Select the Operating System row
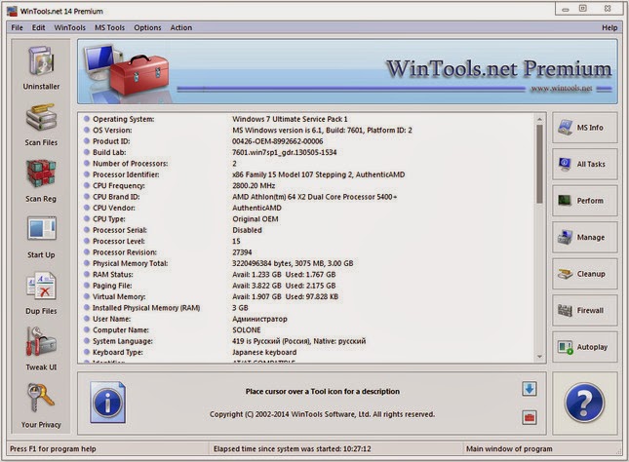629x462 pixels. [308, 119]
